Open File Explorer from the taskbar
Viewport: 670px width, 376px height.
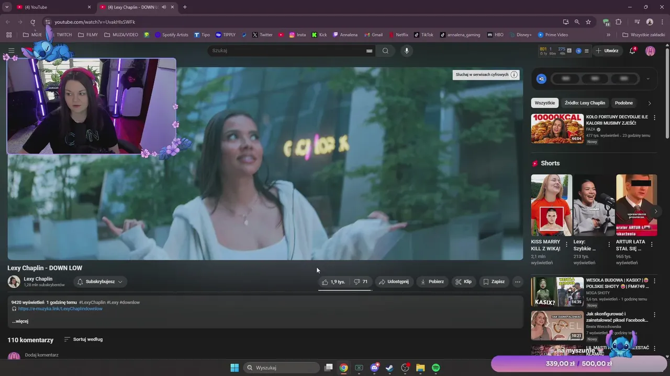click(420, 368)
